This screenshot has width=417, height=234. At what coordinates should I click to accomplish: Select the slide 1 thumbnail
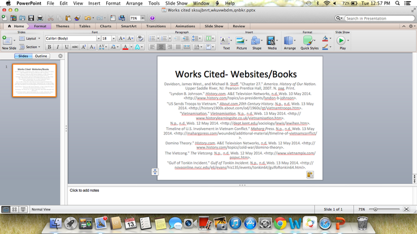[35, 81]
